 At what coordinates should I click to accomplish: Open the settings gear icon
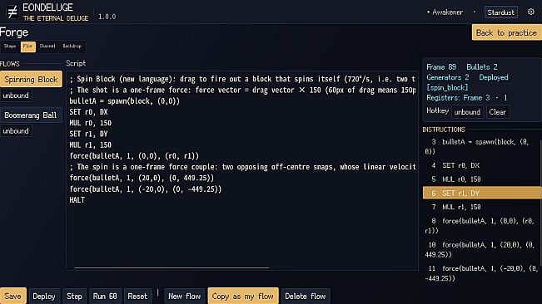tap(531, 12)
